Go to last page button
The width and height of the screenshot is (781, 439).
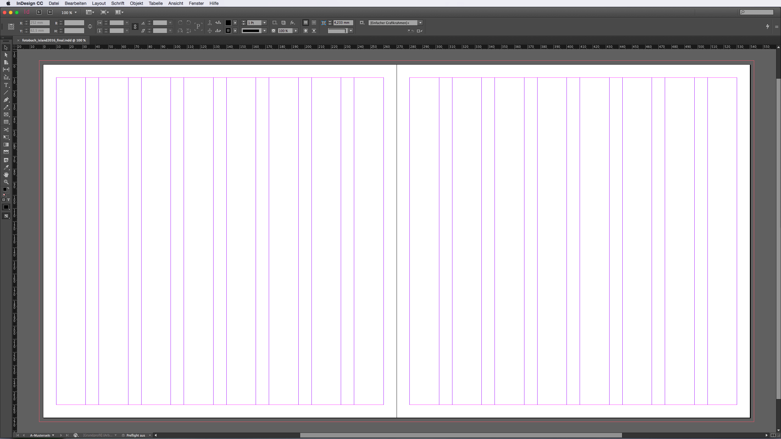[67, 435]
